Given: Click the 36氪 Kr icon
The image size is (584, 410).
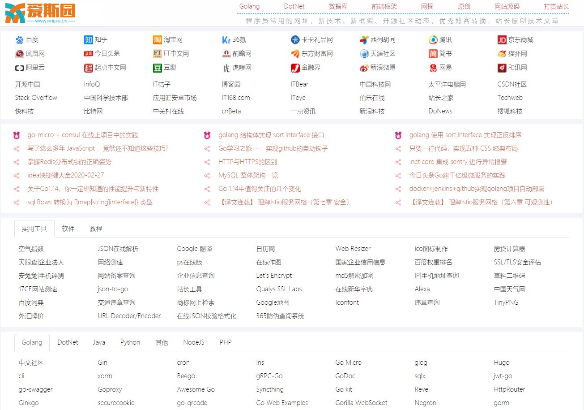Looking at the screenshot, I should (226, 40).
